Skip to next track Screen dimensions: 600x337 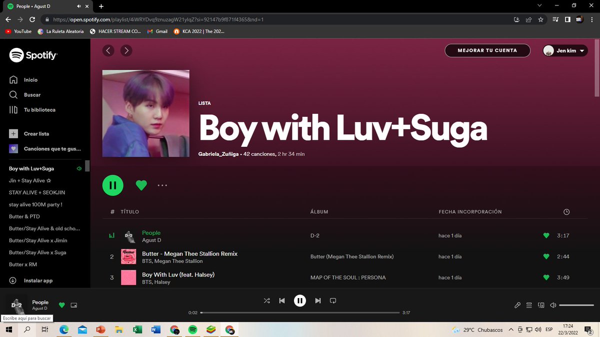point(317,301)
